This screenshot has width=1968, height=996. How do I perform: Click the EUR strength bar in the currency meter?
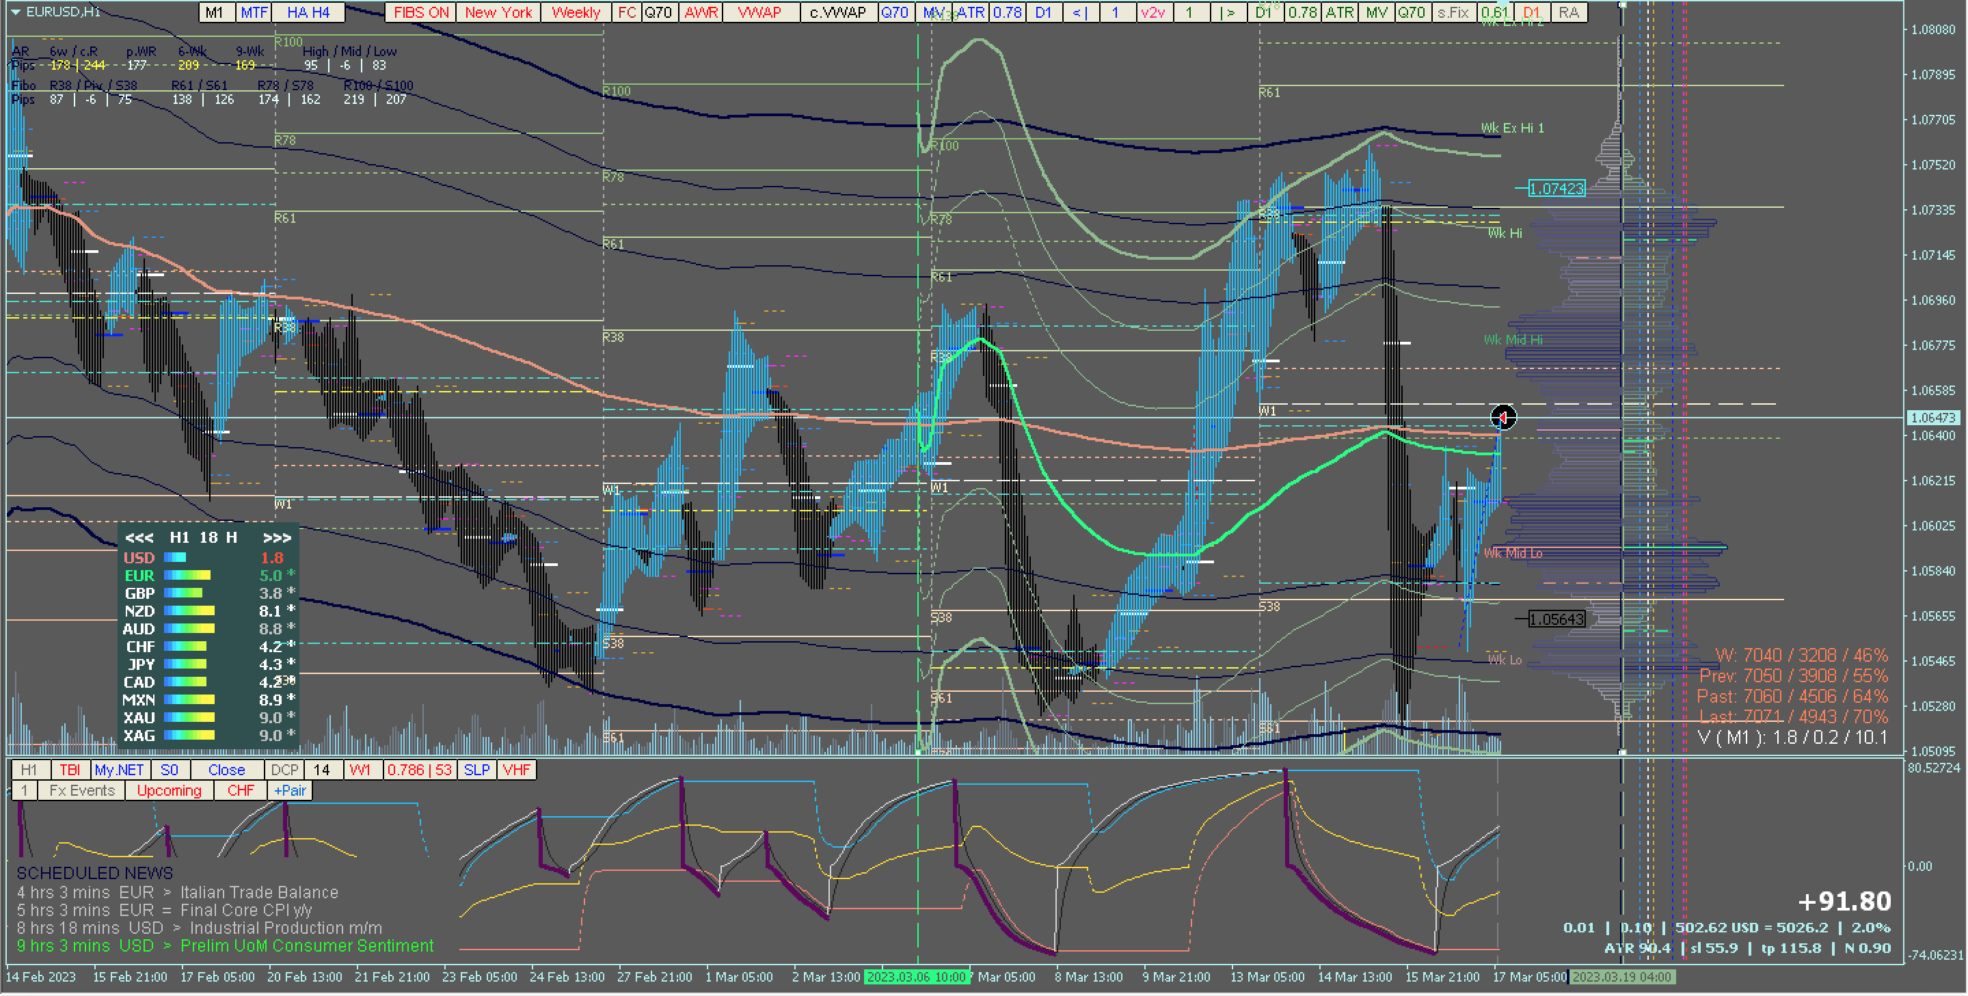point(187,576)
